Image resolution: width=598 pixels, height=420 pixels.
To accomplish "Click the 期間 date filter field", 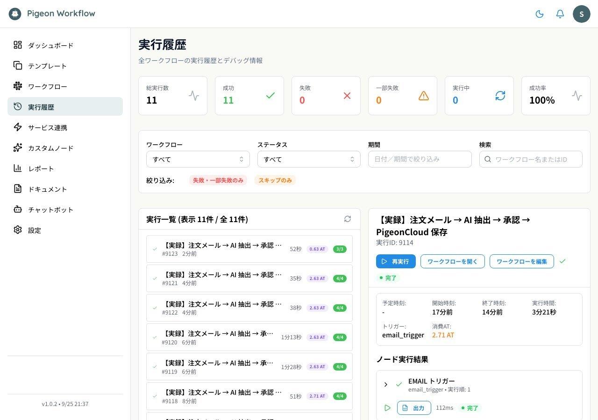I will coord(420,159).
